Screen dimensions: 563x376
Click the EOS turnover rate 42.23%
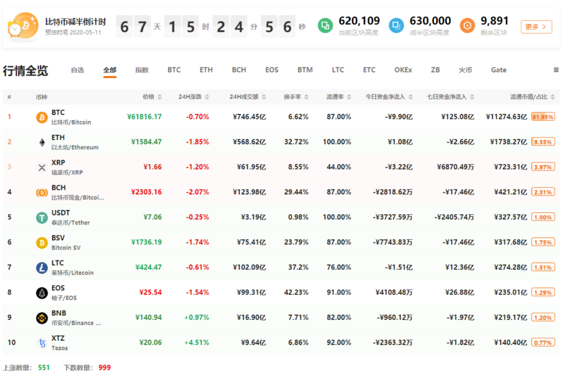coord(296,292)
